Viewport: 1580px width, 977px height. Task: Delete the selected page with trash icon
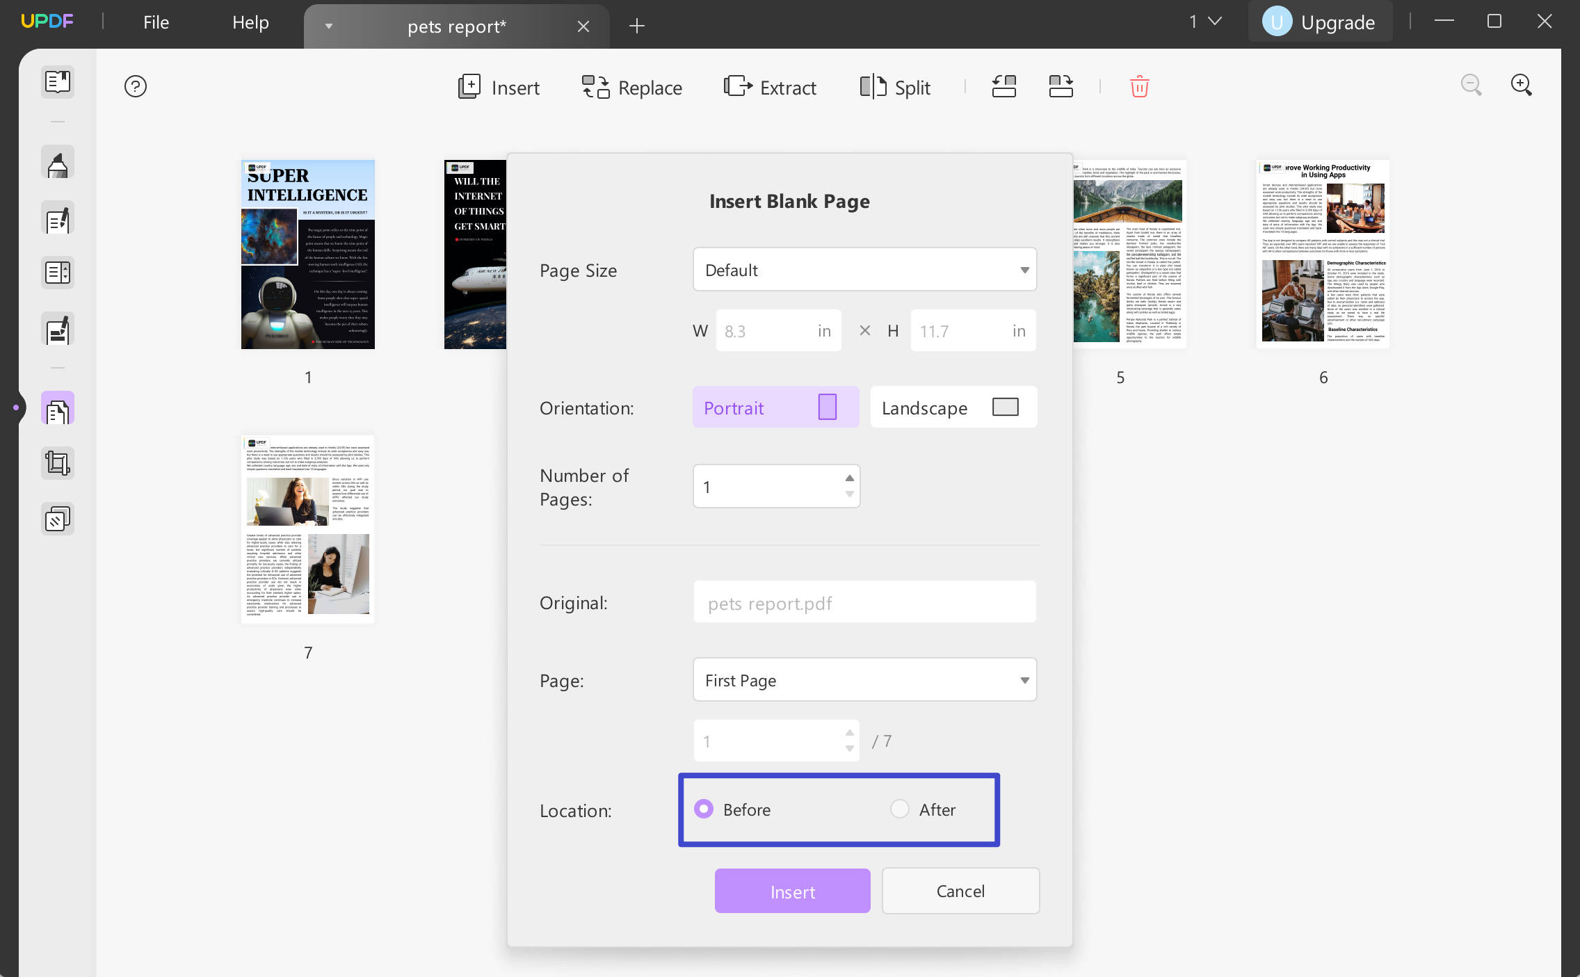coord(1139,86)
